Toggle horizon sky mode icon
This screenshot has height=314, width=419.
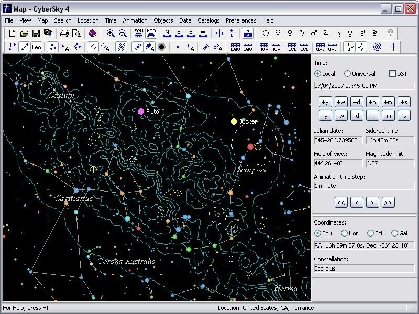[x=248, y=33]
